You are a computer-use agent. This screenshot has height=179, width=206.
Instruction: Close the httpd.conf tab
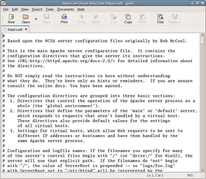click(26, 29)
